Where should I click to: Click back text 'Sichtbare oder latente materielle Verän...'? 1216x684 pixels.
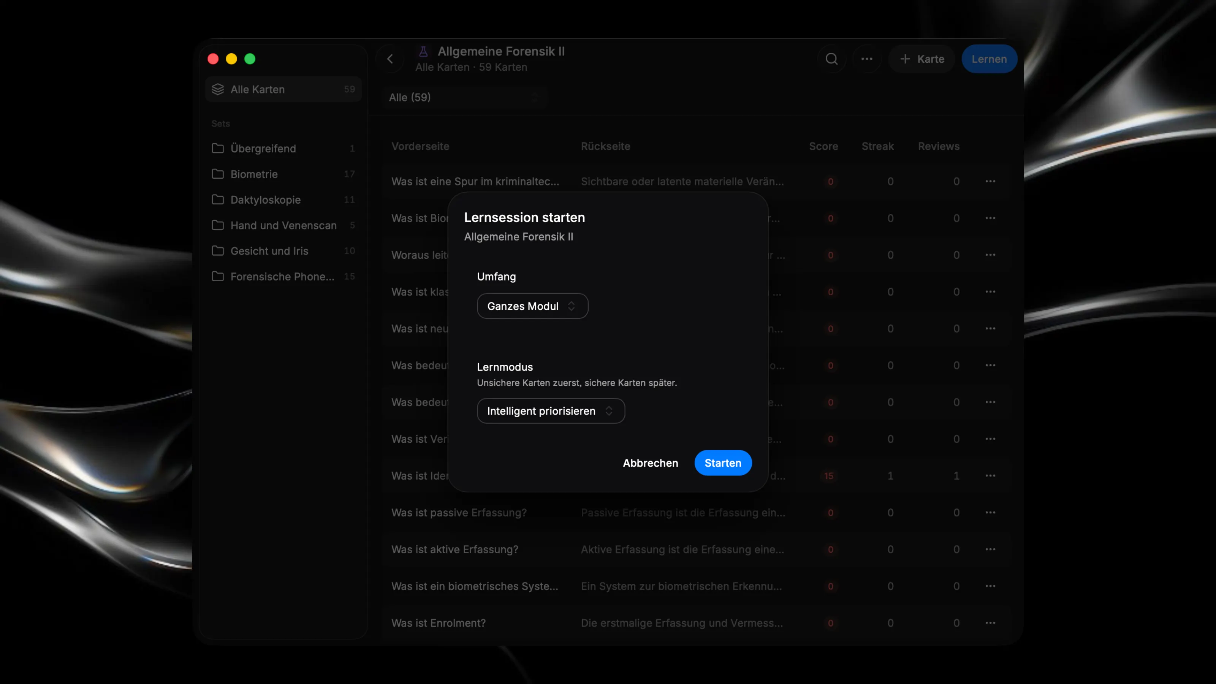coord(682,181)
